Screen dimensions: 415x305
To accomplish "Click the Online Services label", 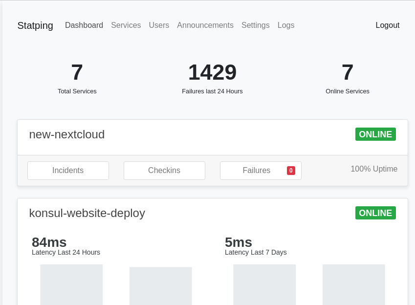I will [348, 91].
